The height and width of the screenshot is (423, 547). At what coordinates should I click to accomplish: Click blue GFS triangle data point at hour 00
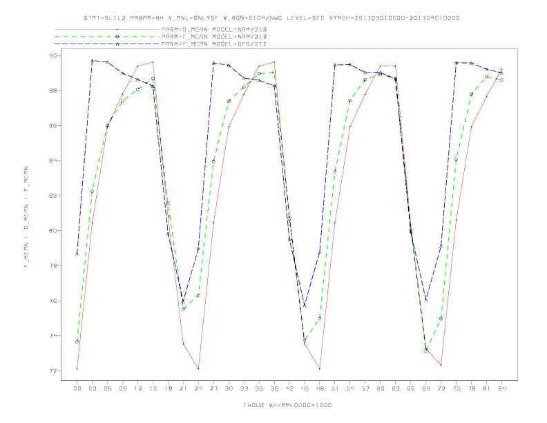coord(77,254)
